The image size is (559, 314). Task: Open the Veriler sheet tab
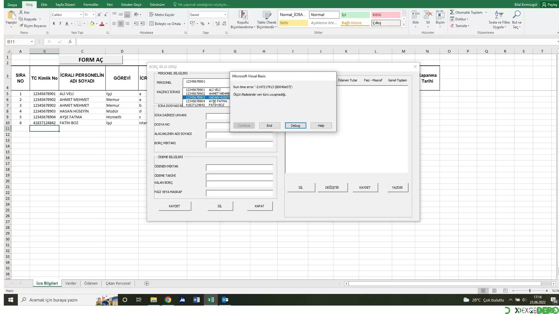click(x=71, y=283)
